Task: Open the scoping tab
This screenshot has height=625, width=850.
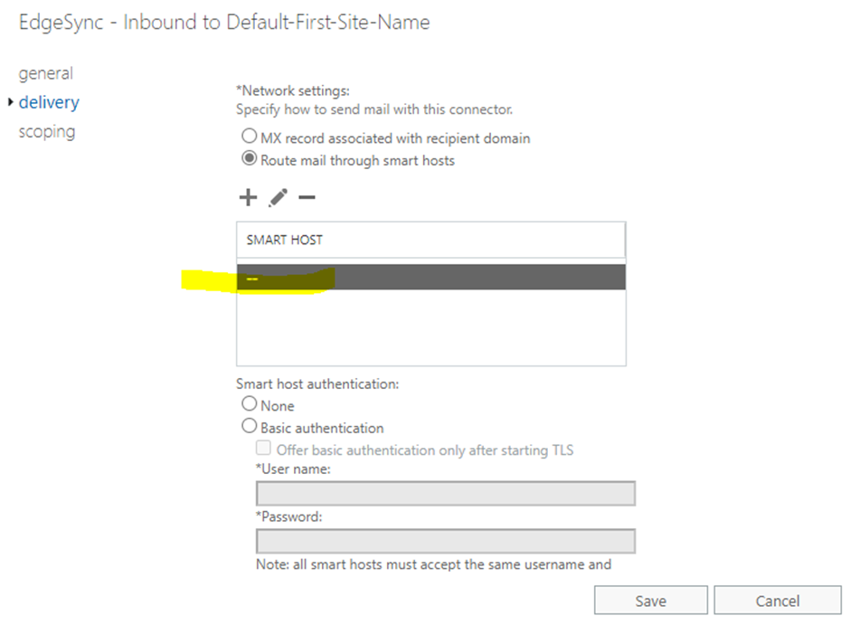Action: (x=47, y=132)
